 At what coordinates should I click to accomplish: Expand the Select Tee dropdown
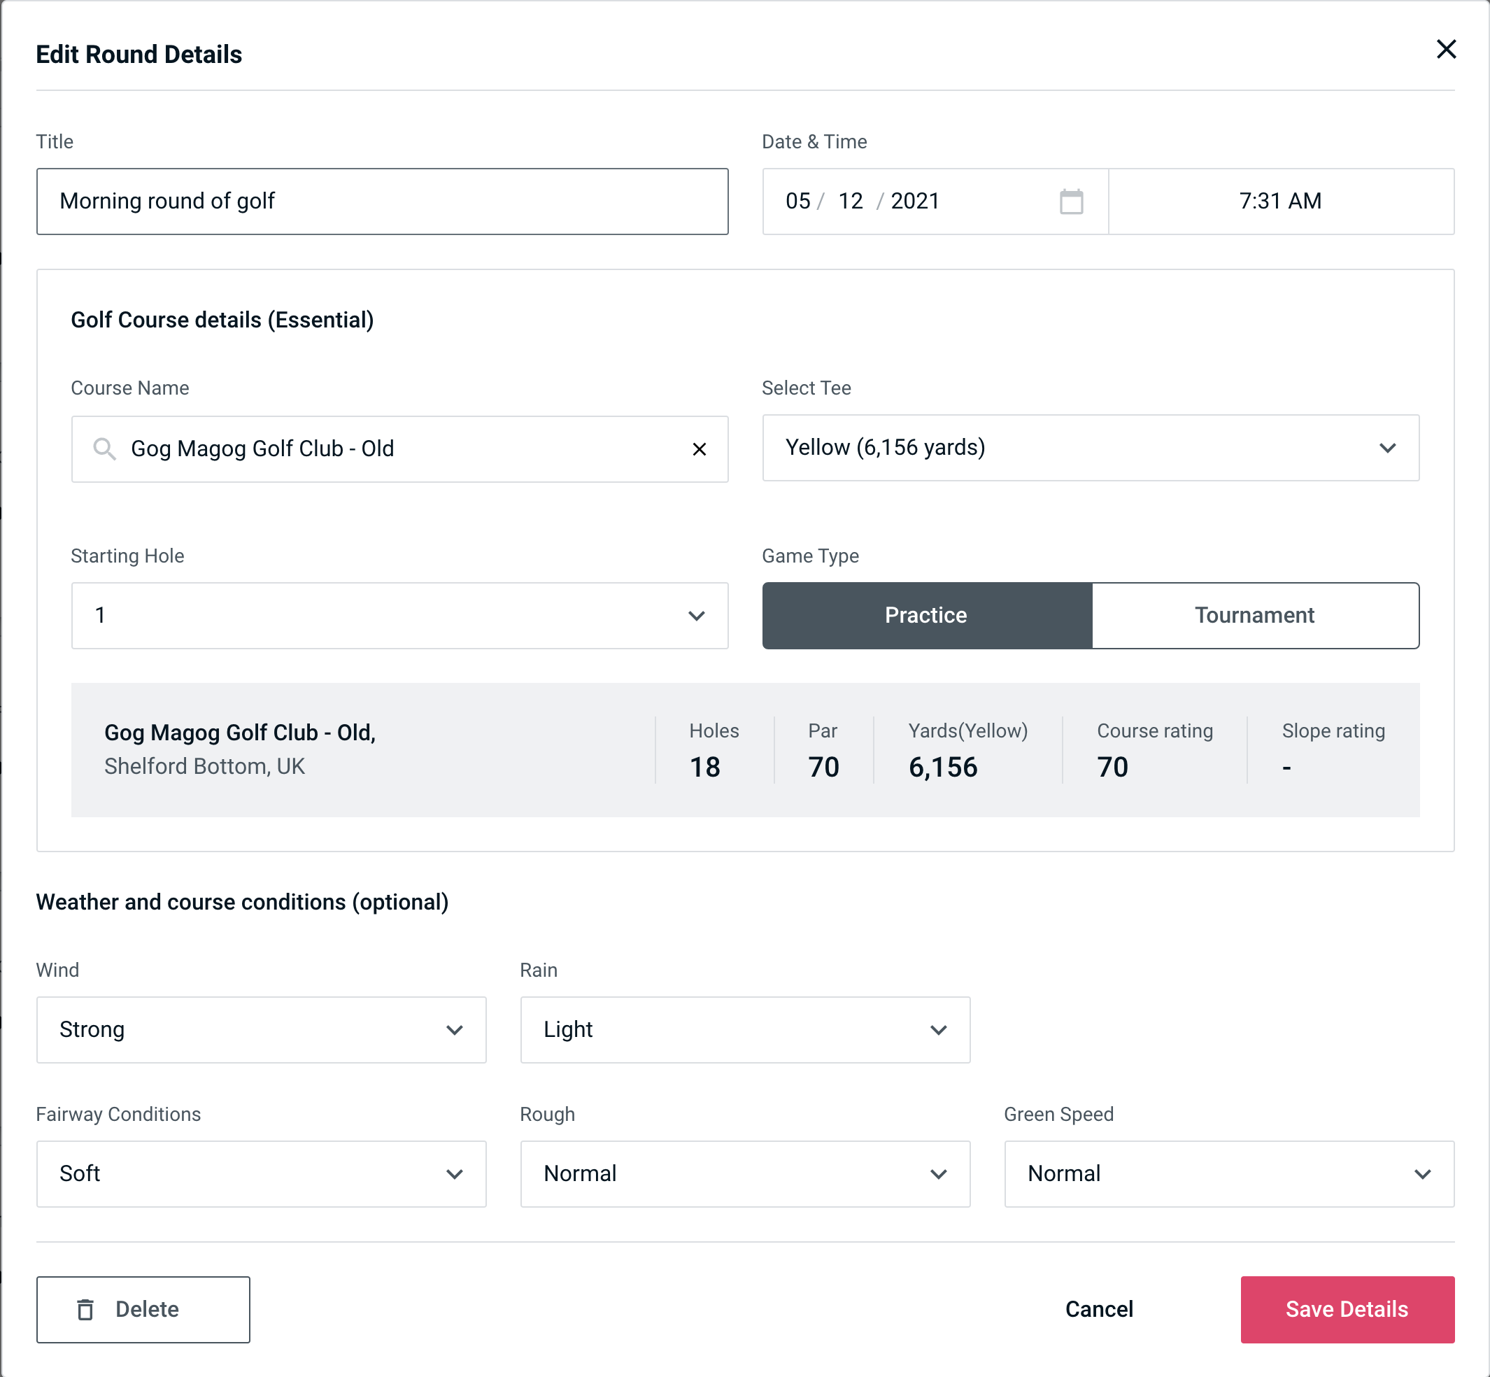1389,449
